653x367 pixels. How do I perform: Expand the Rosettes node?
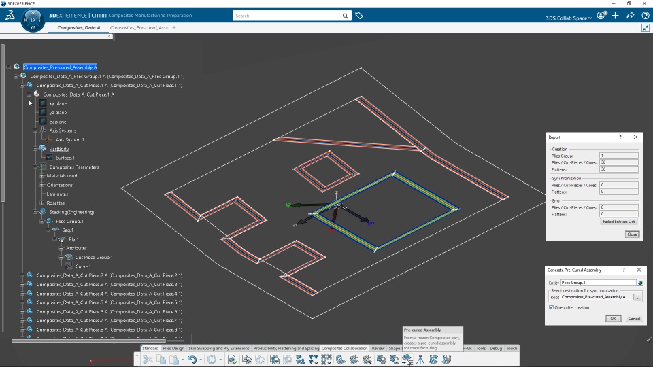point(41,203)
